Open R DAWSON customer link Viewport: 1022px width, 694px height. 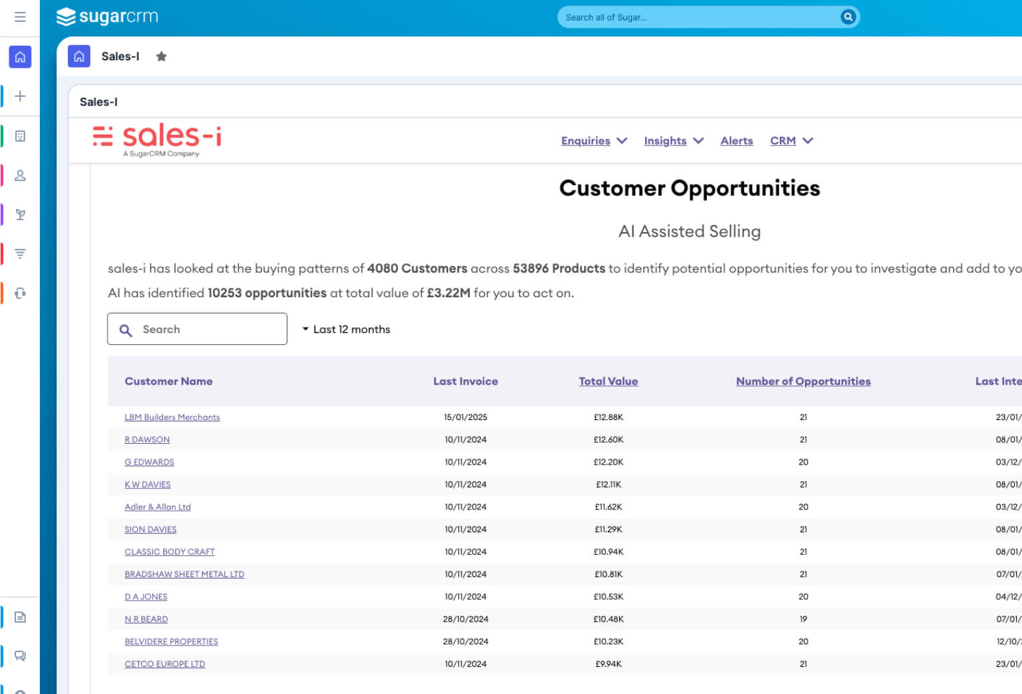click(147, 440)
